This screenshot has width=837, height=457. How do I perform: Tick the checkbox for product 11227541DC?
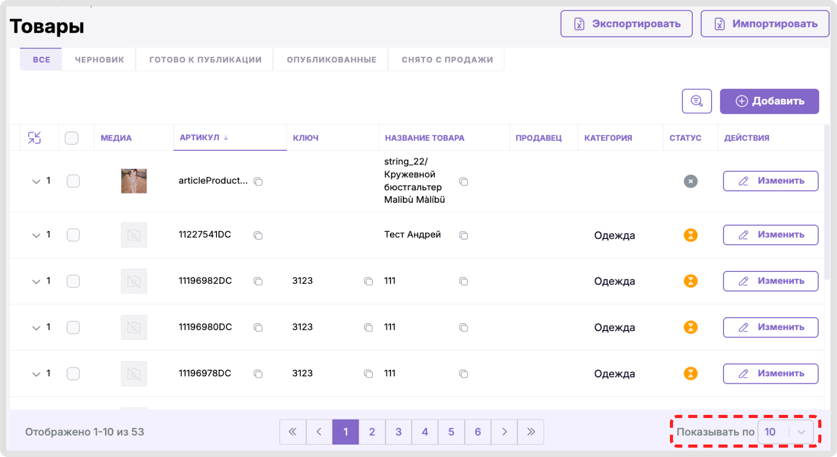click(x=73, y=235)
